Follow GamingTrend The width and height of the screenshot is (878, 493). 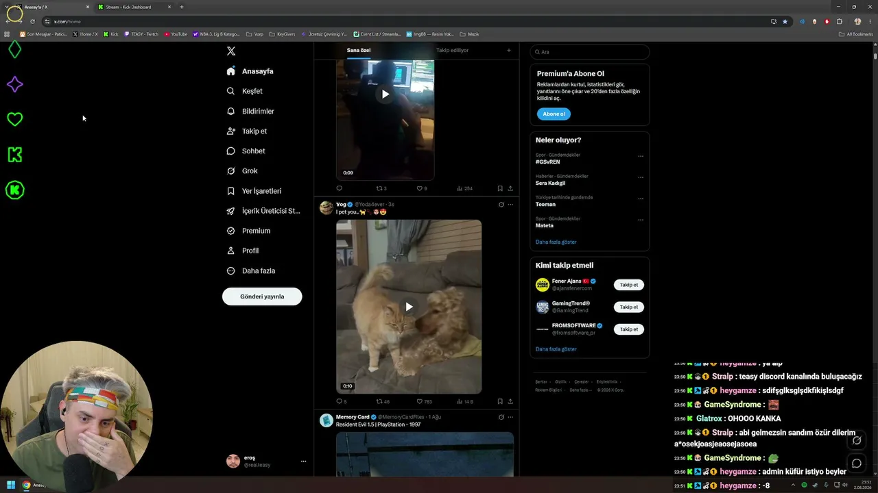pos(629,307)
